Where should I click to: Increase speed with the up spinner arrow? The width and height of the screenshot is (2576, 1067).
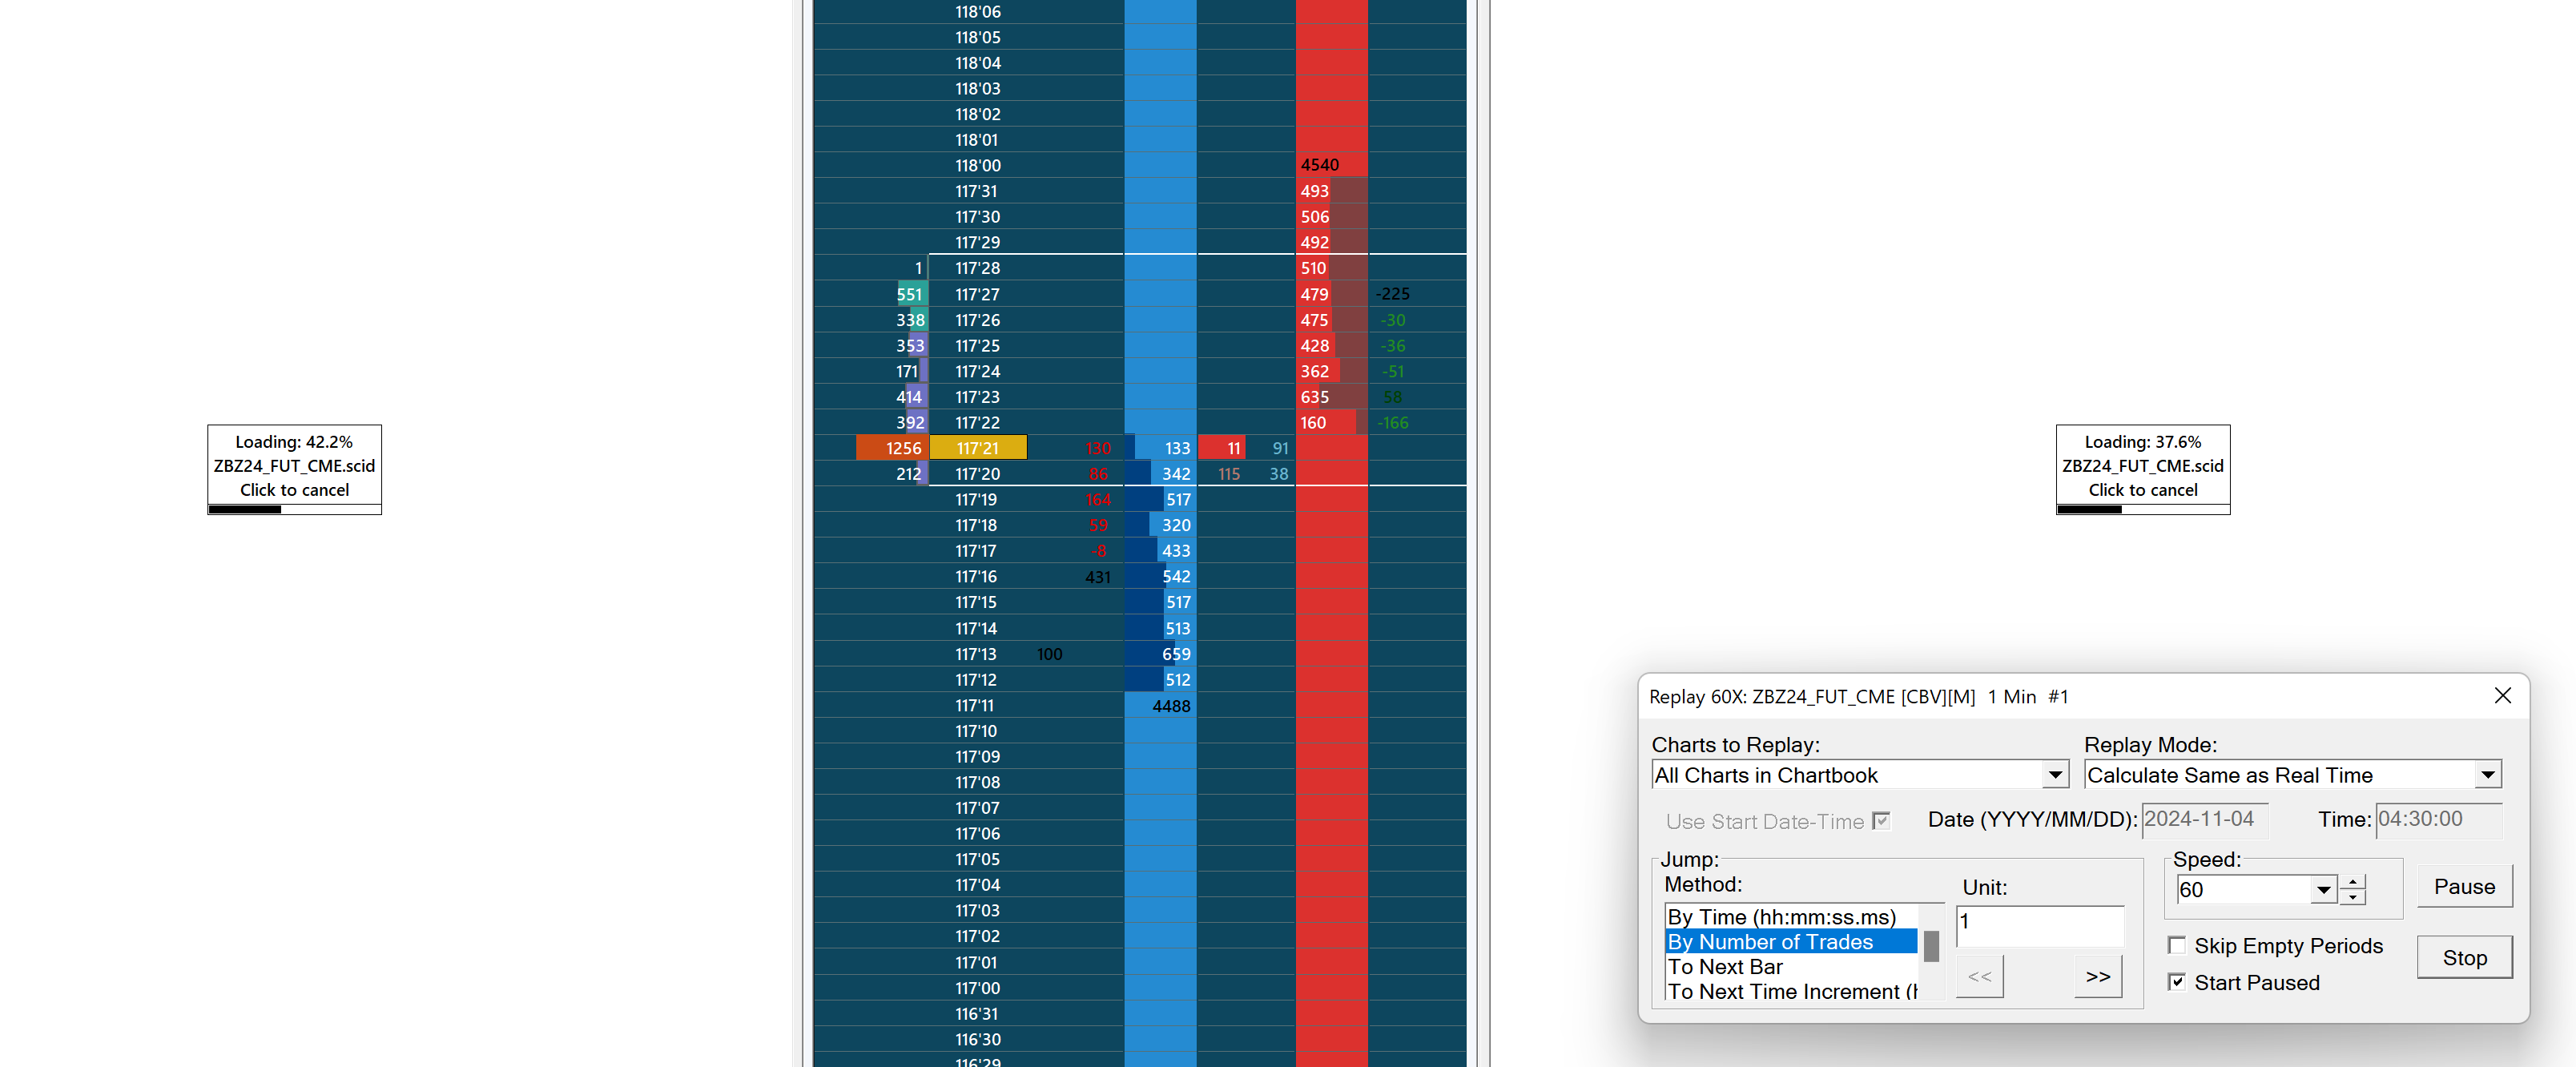[2353, 882]
